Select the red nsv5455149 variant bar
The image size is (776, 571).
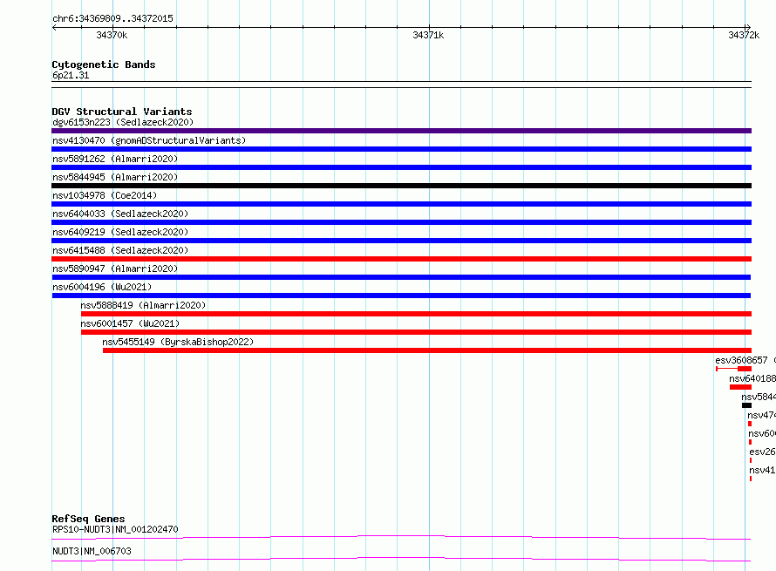[427, 350]
